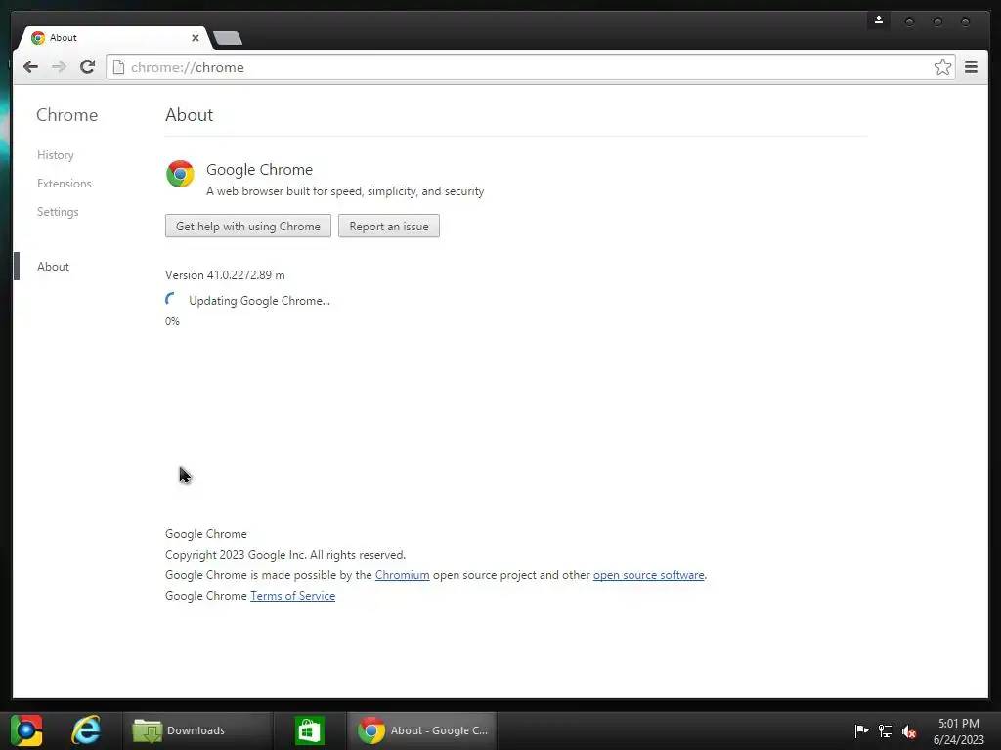Open the Chromium link
Screen dimensions: 1001x750
tap(402, 575)
